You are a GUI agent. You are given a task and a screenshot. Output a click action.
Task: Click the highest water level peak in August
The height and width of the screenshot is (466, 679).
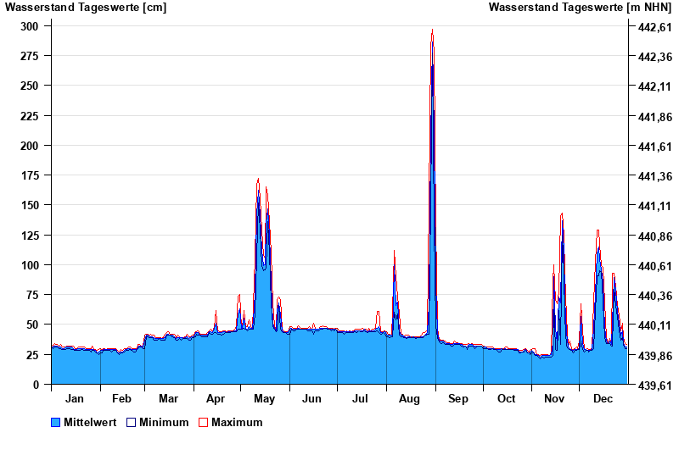tap(432, 31)
